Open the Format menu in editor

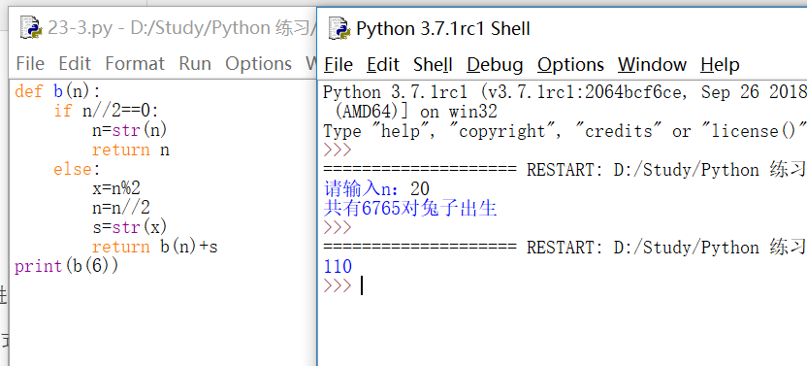pyautogui.click(x=135, y=63)
